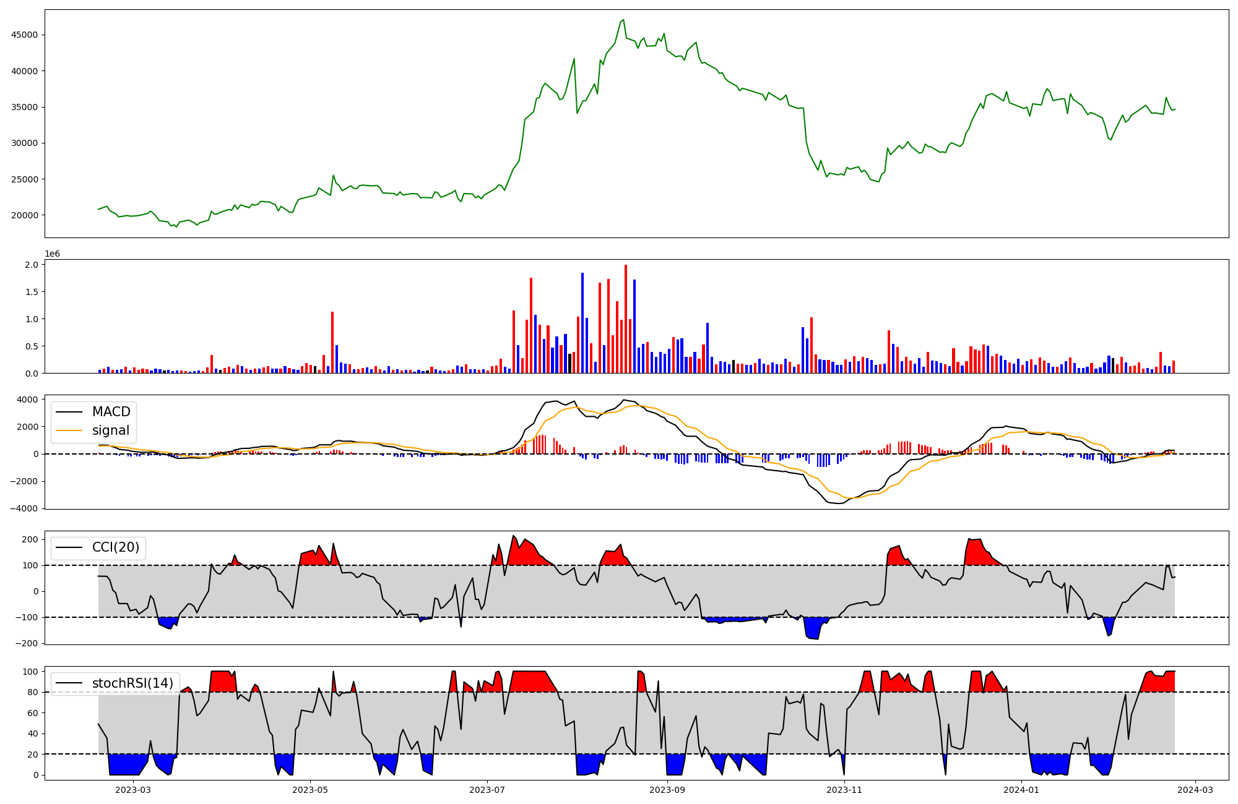Click the 2023-09 x-axis date label

point(667,790)
